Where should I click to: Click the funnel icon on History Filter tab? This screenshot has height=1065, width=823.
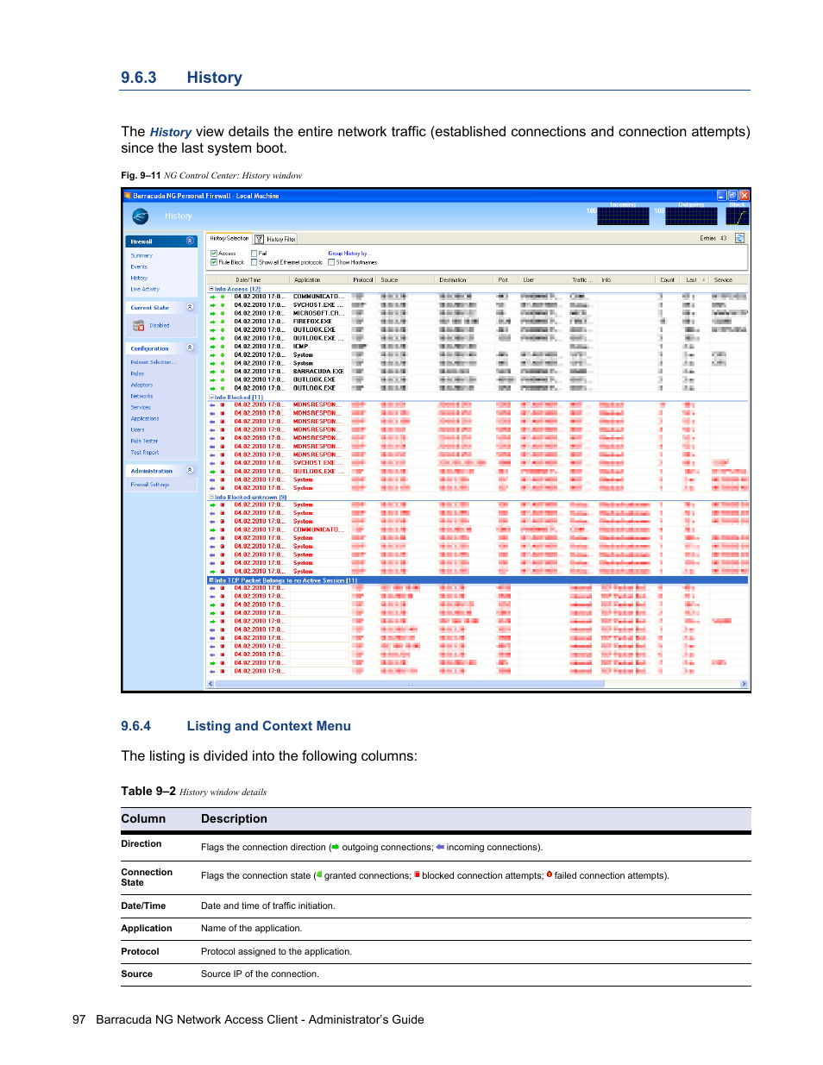click(259, 239)
